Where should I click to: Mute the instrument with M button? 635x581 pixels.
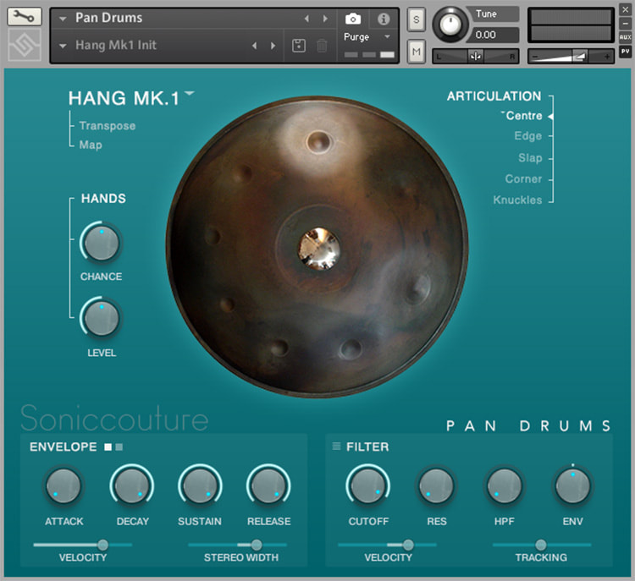coord(416,52)
